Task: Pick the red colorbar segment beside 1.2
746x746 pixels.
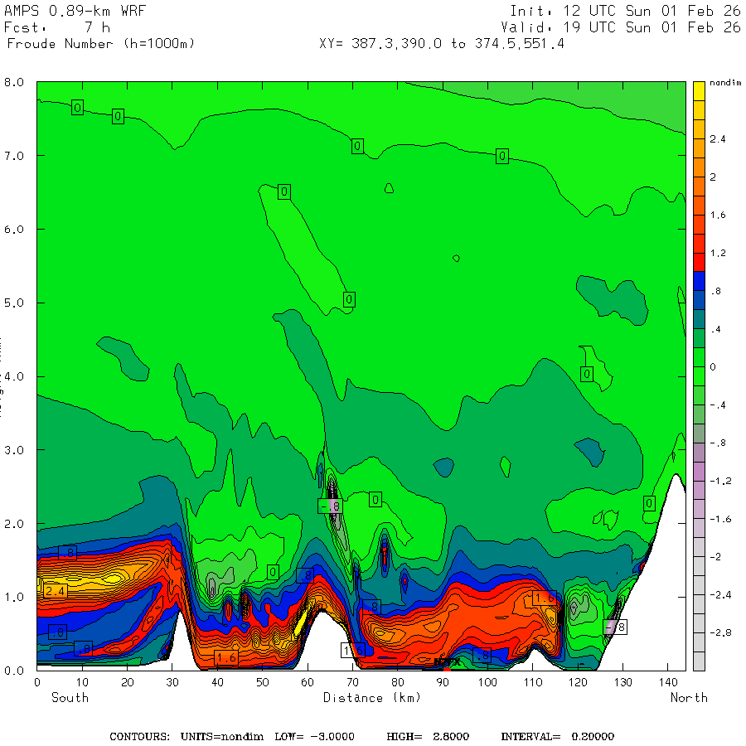Action: (699, 262)
